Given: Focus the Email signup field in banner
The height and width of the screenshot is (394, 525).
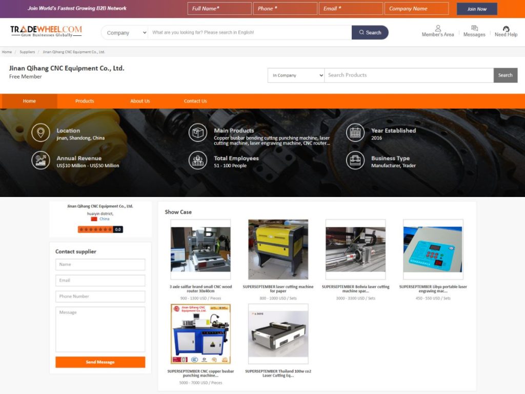Looking at the screenshot, I should pos(351,9).
